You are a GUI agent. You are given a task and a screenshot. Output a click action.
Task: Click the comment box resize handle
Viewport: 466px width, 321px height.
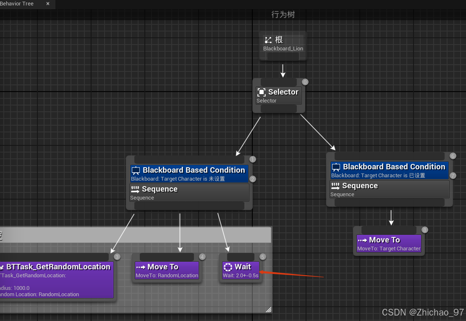268,310
